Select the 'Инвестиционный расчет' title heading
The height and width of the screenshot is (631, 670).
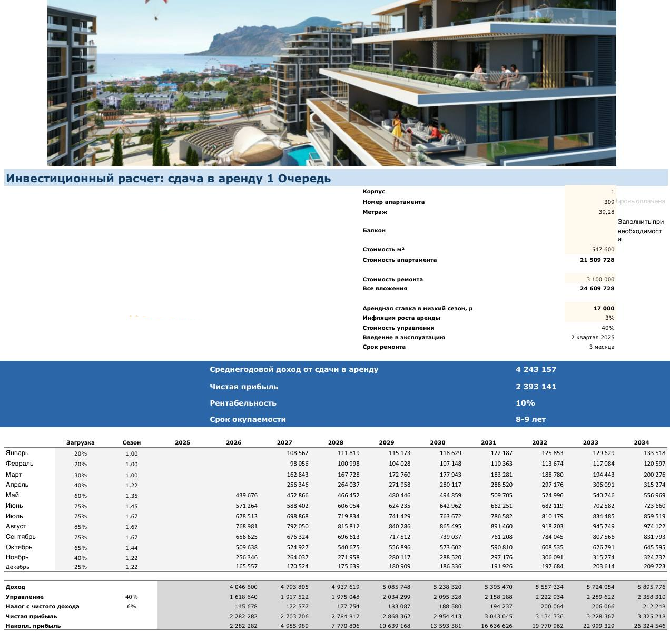[168, 179]
